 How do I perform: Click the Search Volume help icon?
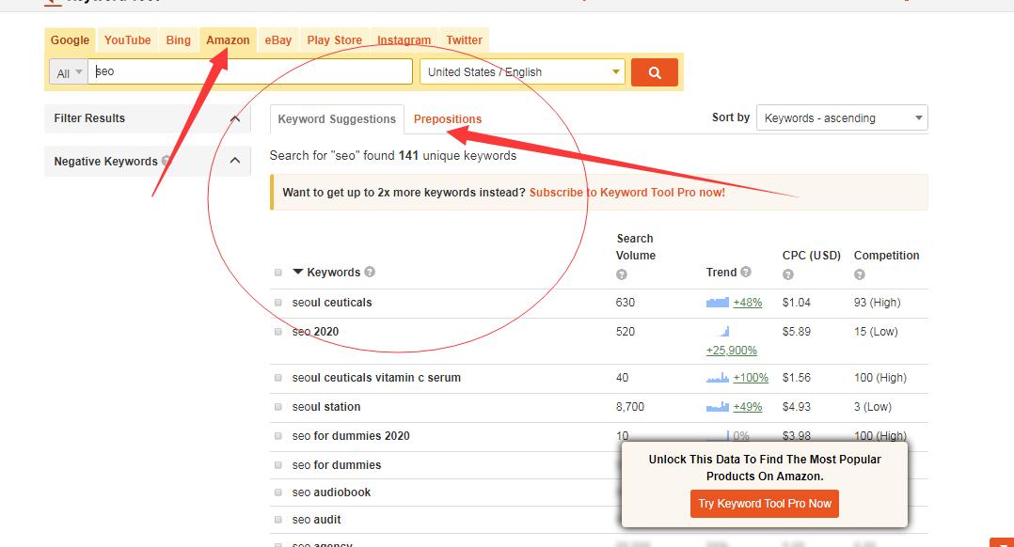(x=621, y=272)
